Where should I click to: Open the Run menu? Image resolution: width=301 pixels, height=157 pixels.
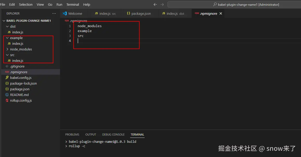click(x=59, y=4)
